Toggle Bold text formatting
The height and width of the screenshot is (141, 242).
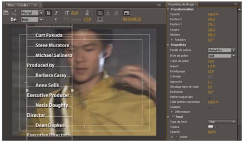48,13
